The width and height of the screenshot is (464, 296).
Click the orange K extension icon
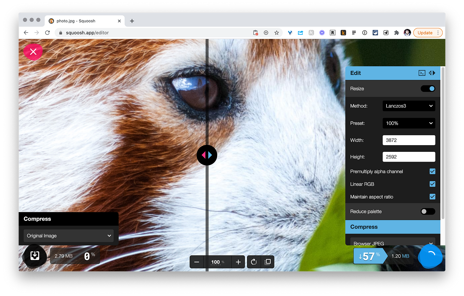click(x=343, y=32)
